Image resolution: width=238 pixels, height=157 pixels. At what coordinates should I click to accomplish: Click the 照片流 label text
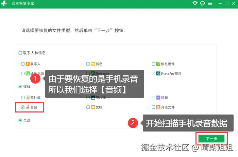pos(35,98)
